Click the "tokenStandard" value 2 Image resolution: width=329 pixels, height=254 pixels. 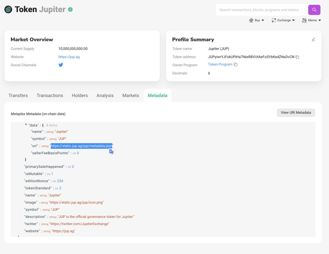pos(60,188)
